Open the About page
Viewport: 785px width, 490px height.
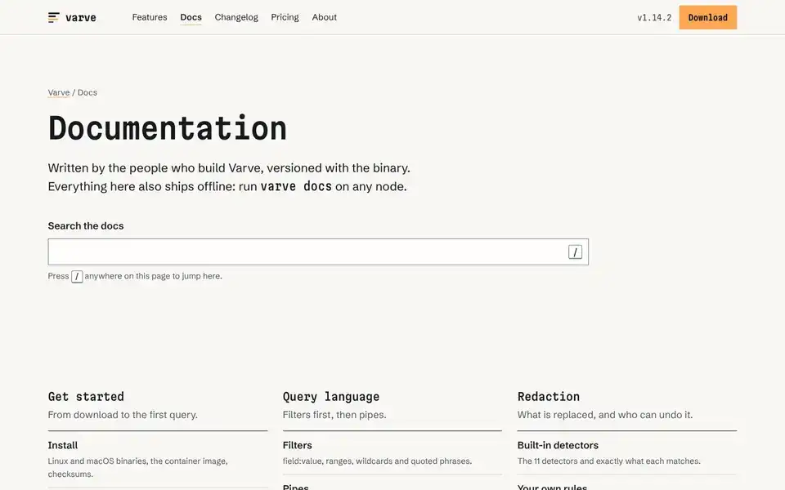(325, 17)
